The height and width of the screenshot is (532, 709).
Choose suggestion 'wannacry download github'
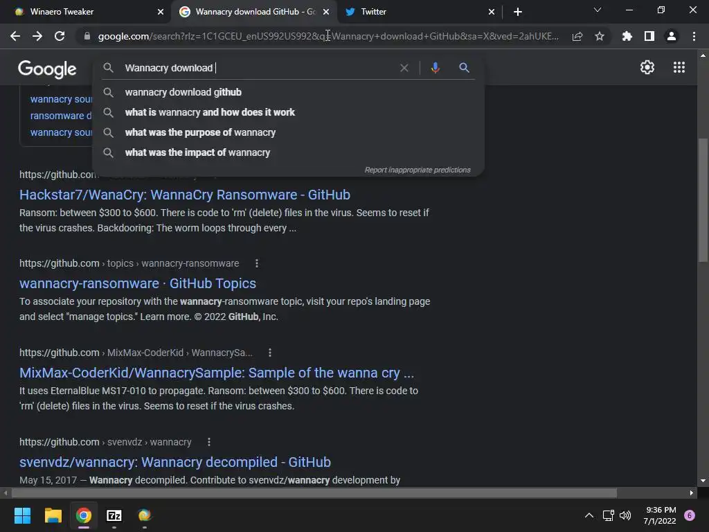[x=288, y=92]
